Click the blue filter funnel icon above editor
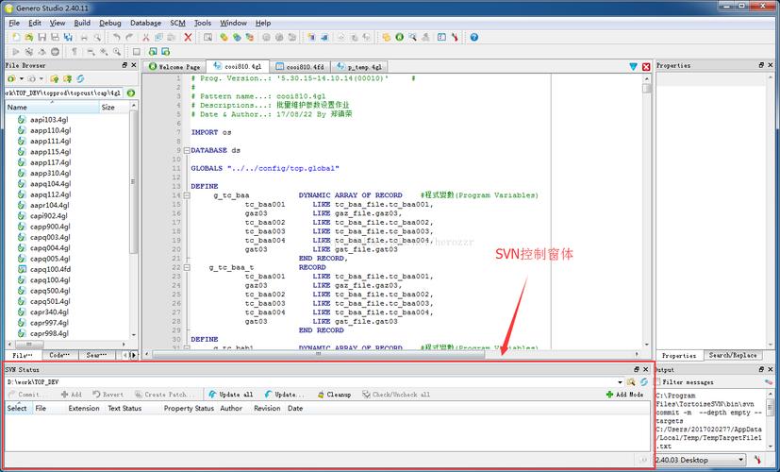The height and width of the screenshot is (472, 780). coord(633,67)
